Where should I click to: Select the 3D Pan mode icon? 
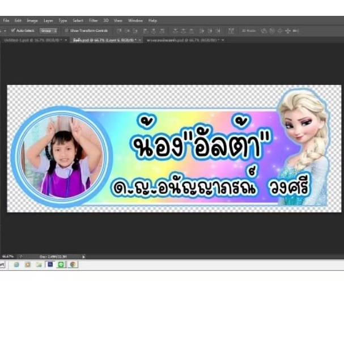tap(280, 31)
